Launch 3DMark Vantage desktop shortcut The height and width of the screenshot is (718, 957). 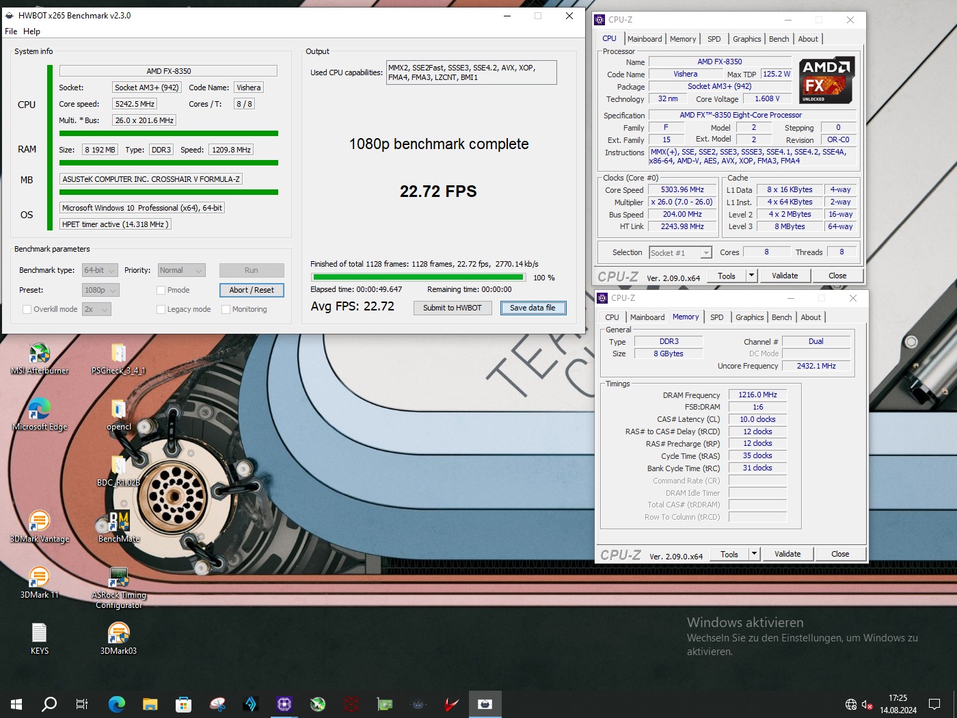pyautogui.click(x=40, y=527)
